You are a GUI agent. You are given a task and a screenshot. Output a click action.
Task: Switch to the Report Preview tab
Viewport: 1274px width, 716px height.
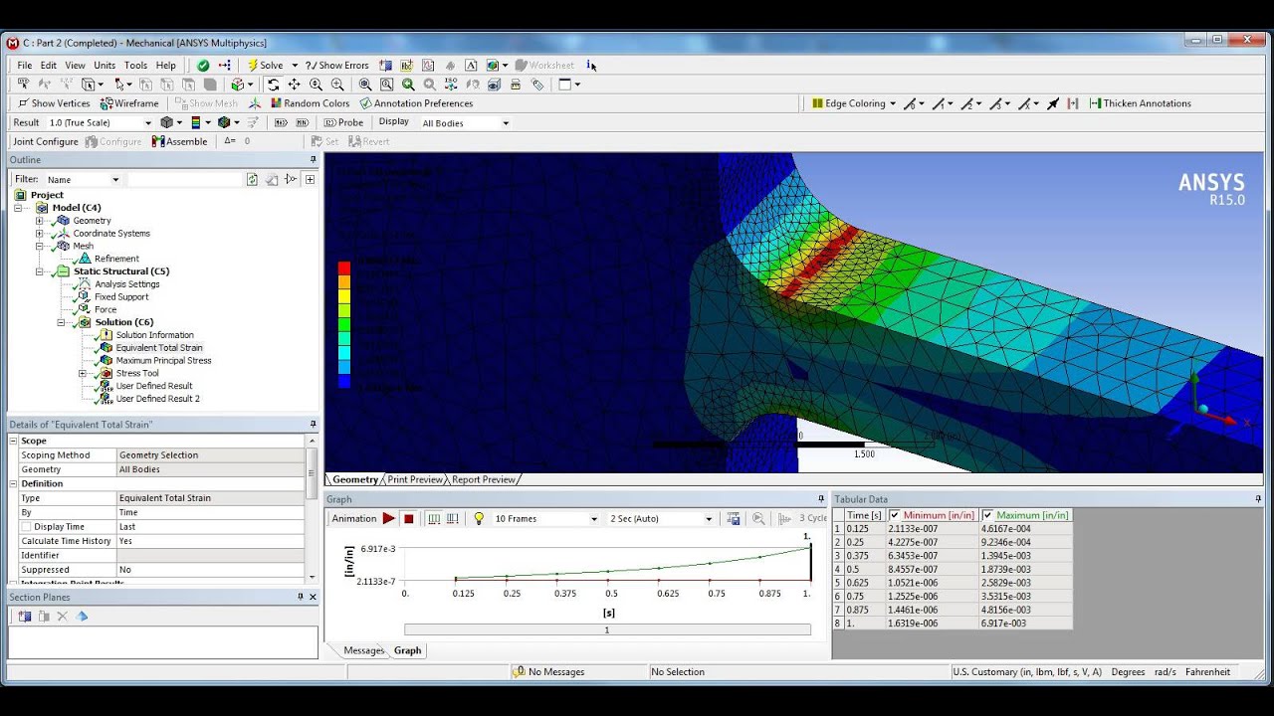(x=484, y=479)
